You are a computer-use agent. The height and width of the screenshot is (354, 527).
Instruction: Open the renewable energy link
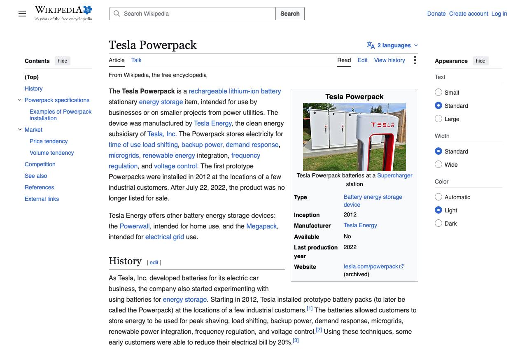[169, 156]
